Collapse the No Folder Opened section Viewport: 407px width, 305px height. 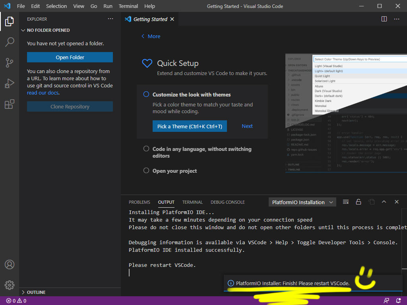click(x=70, y=30)
